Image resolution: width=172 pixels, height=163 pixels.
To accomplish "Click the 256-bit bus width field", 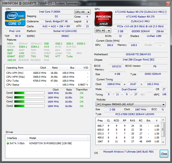I will [160, 31].
